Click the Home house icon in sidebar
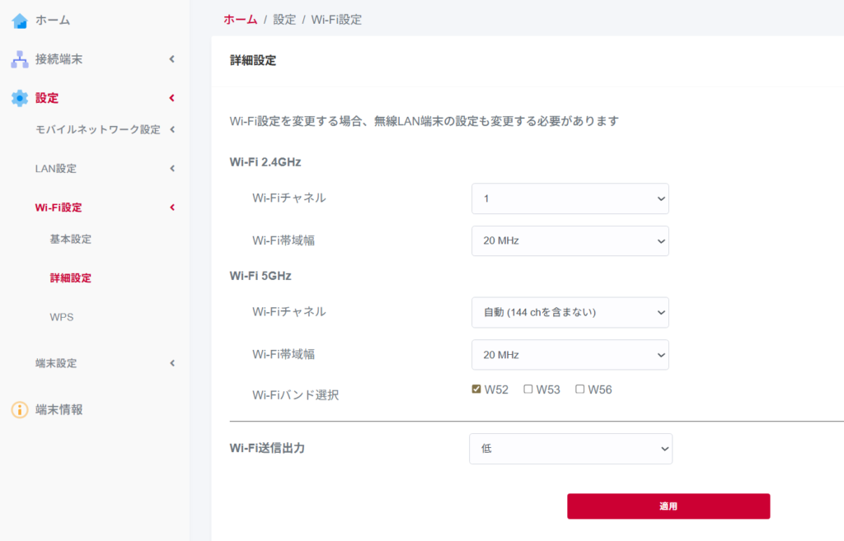 tap(19, 21)
